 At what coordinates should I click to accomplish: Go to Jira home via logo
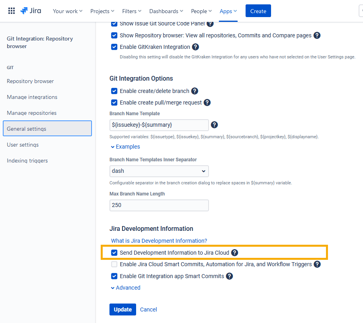(x=31, y=11)
